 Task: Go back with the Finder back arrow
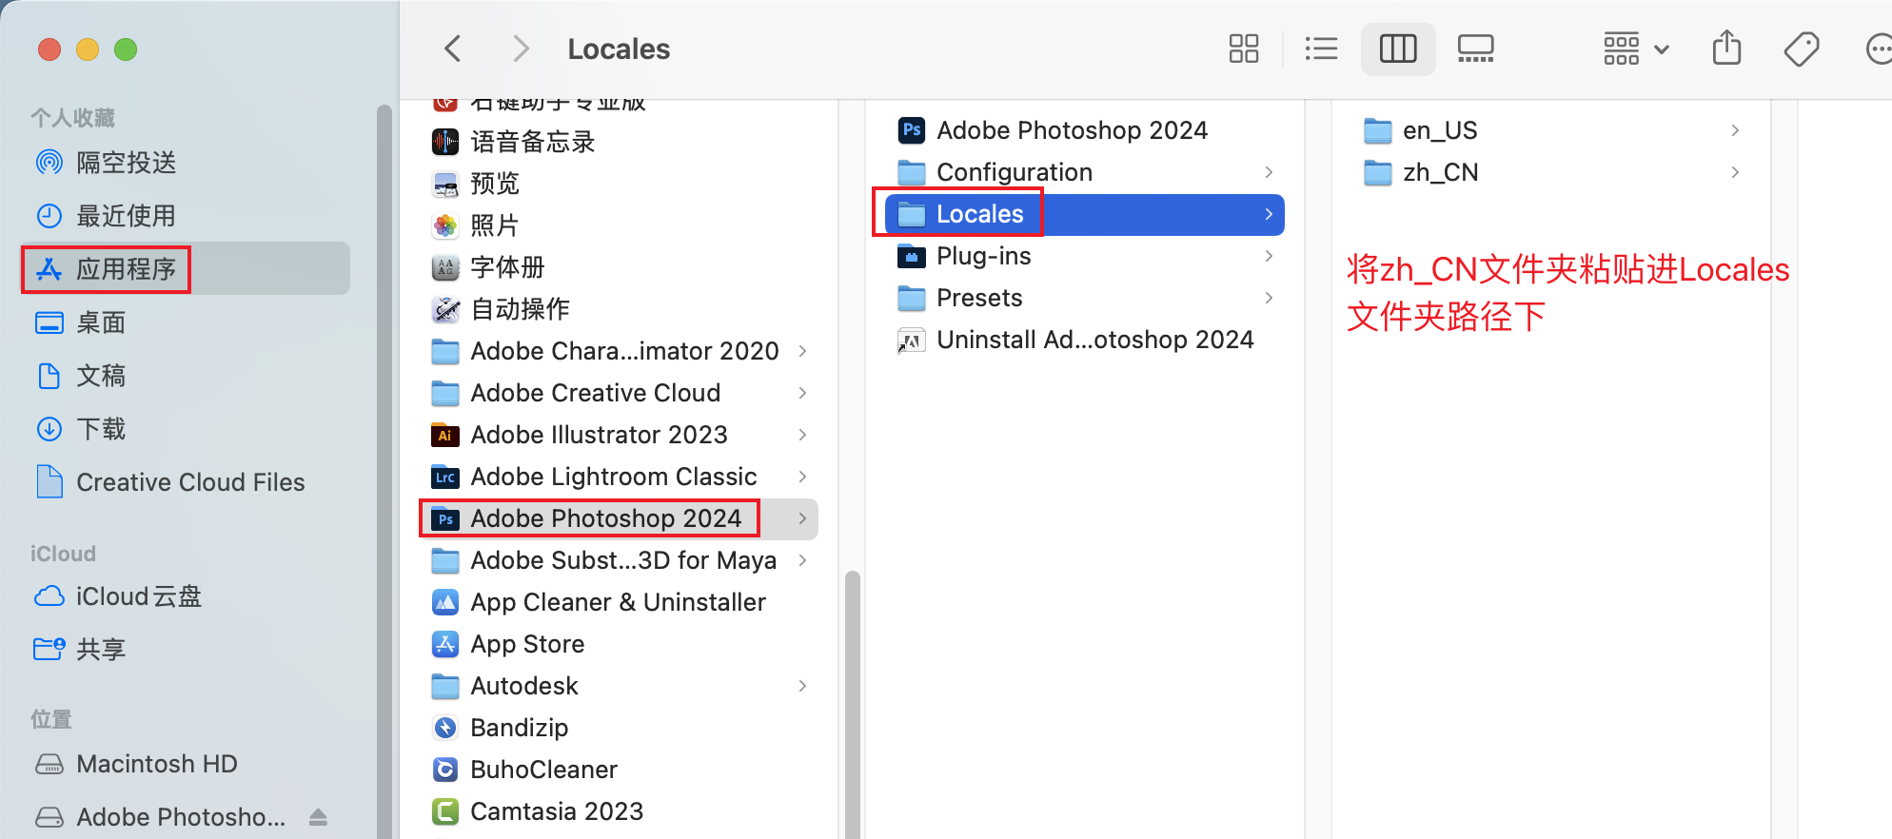[x=453, y=49]
